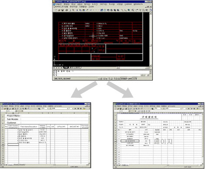Click the Open folder icon in CAD toolbar
This screenshot has width=205, height=169.
click(59, 10)
